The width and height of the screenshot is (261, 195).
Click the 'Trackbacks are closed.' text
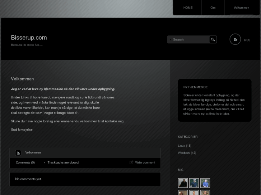coord(63,162)
